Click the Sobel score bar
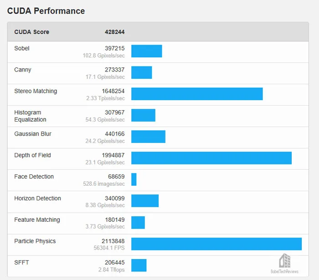The image size is (319, 280). (x=147, y=51)
